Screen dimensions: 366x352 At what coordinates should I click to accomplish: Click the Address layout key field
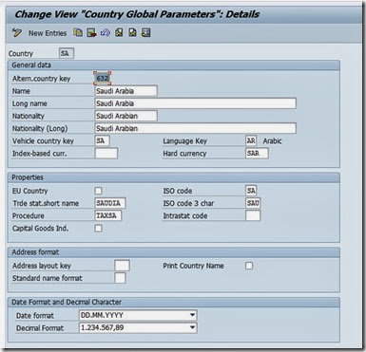tap(122, 266)
